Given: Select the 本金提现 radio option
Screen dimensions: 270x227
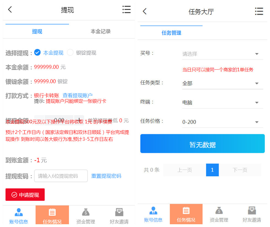Looking at the screenshot, I should 38,53.
